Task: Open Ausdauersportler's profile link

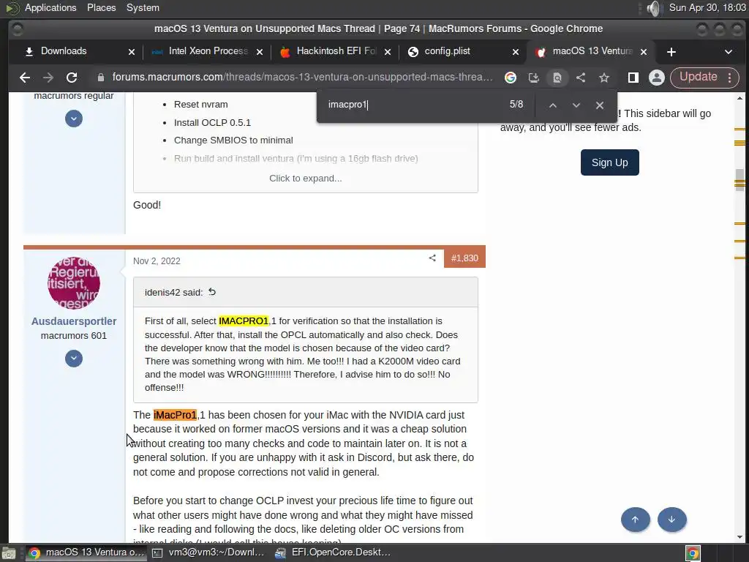Action: [74, 321]
